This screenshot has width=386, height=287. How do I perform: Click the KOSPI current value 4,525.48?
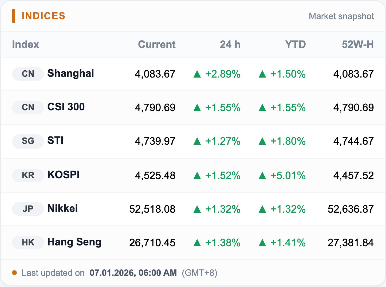point(155,176)
